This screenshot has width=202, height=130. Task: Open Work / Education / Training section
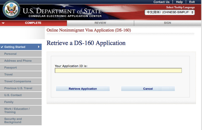pyautogui.click(x=21, y=110)
